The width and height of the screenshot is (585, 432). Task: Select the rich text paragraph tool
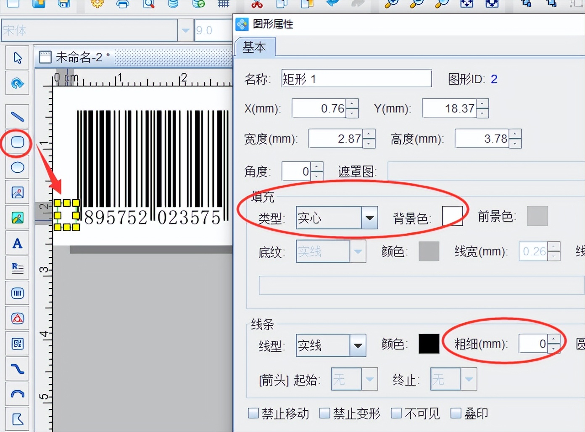(17, 268)
